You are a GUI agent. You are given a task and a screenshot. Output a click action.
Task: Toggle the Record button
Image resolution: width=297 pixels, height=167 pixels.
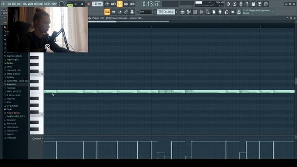click(89, 4)
